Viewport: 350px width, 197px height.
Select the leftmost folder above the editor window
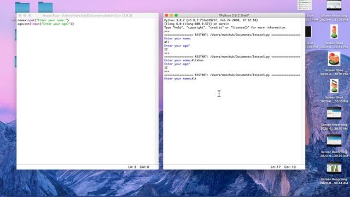coord(22,7)
